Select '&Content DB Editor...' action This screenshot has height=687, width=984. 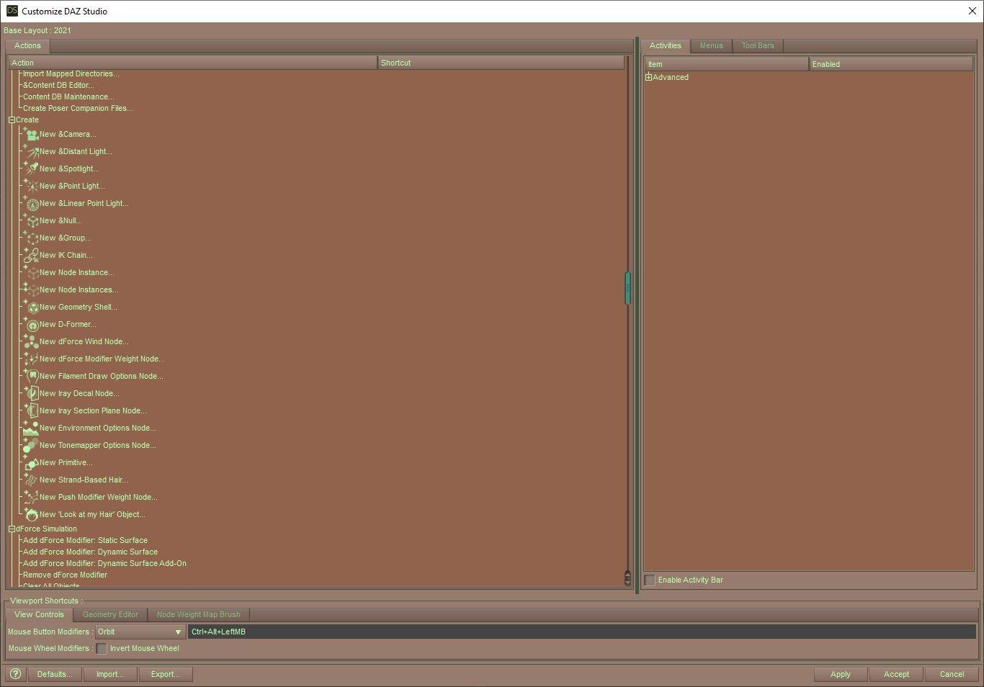pyautogui.click(x=58, y=86)
